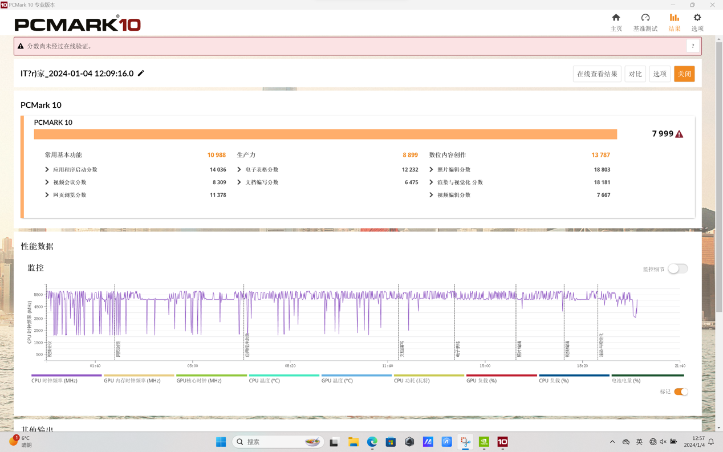Viewport: 723px width, 452px height.
Task: Click the pencil icon to rename result
Action: coord(141,74)
